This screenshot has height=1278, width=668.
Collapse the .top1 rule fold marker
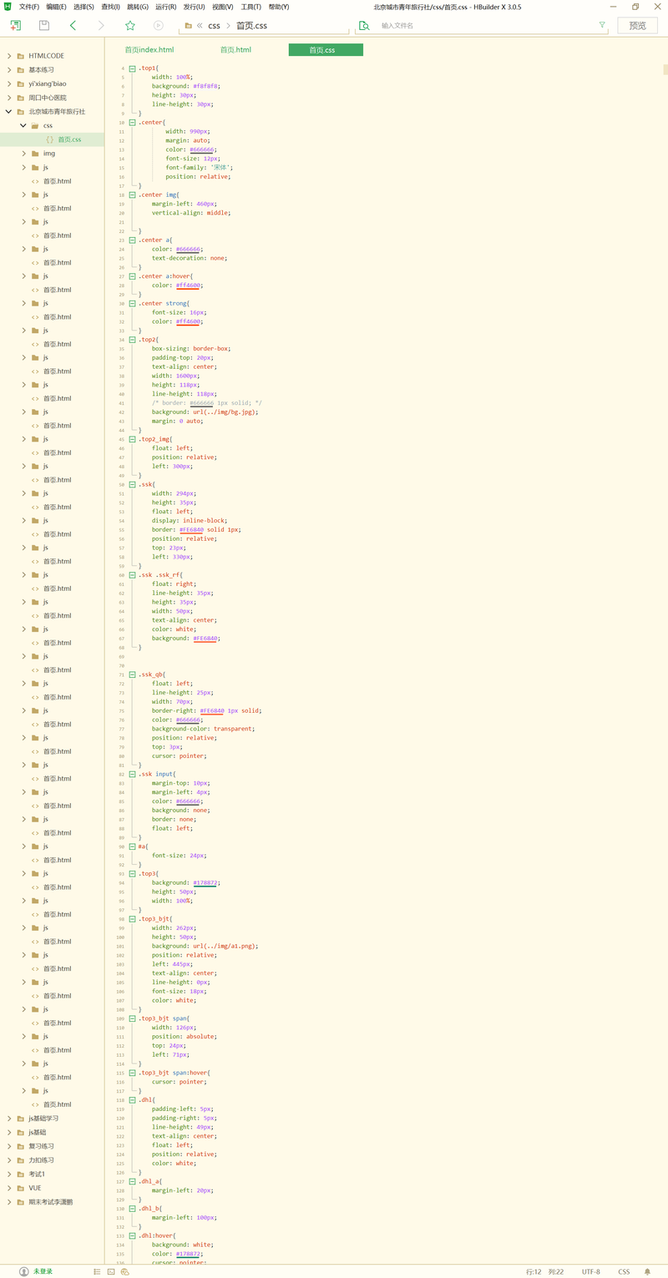point(132,68)
